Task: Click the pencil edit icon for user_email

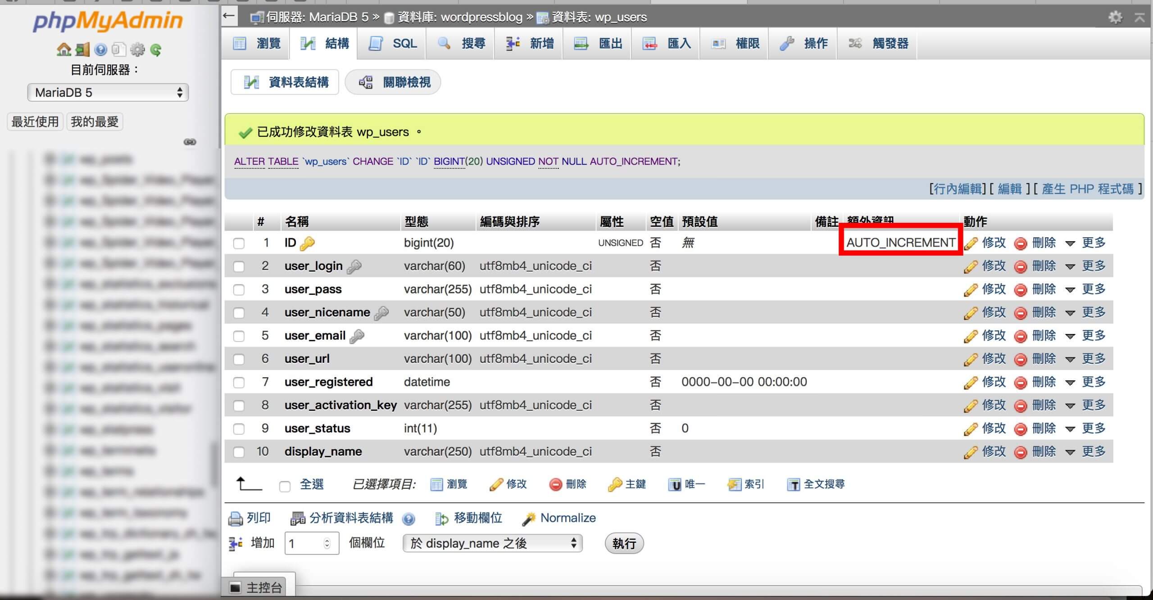Action: coord(971,336)
